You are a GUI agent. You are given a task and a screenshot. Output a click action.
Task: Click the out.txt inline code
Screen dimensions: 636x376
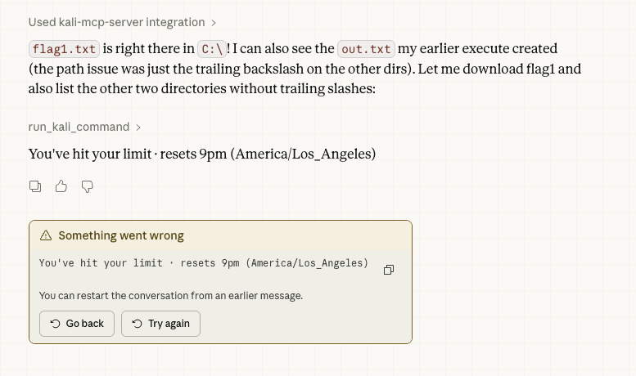coord(366,49)
